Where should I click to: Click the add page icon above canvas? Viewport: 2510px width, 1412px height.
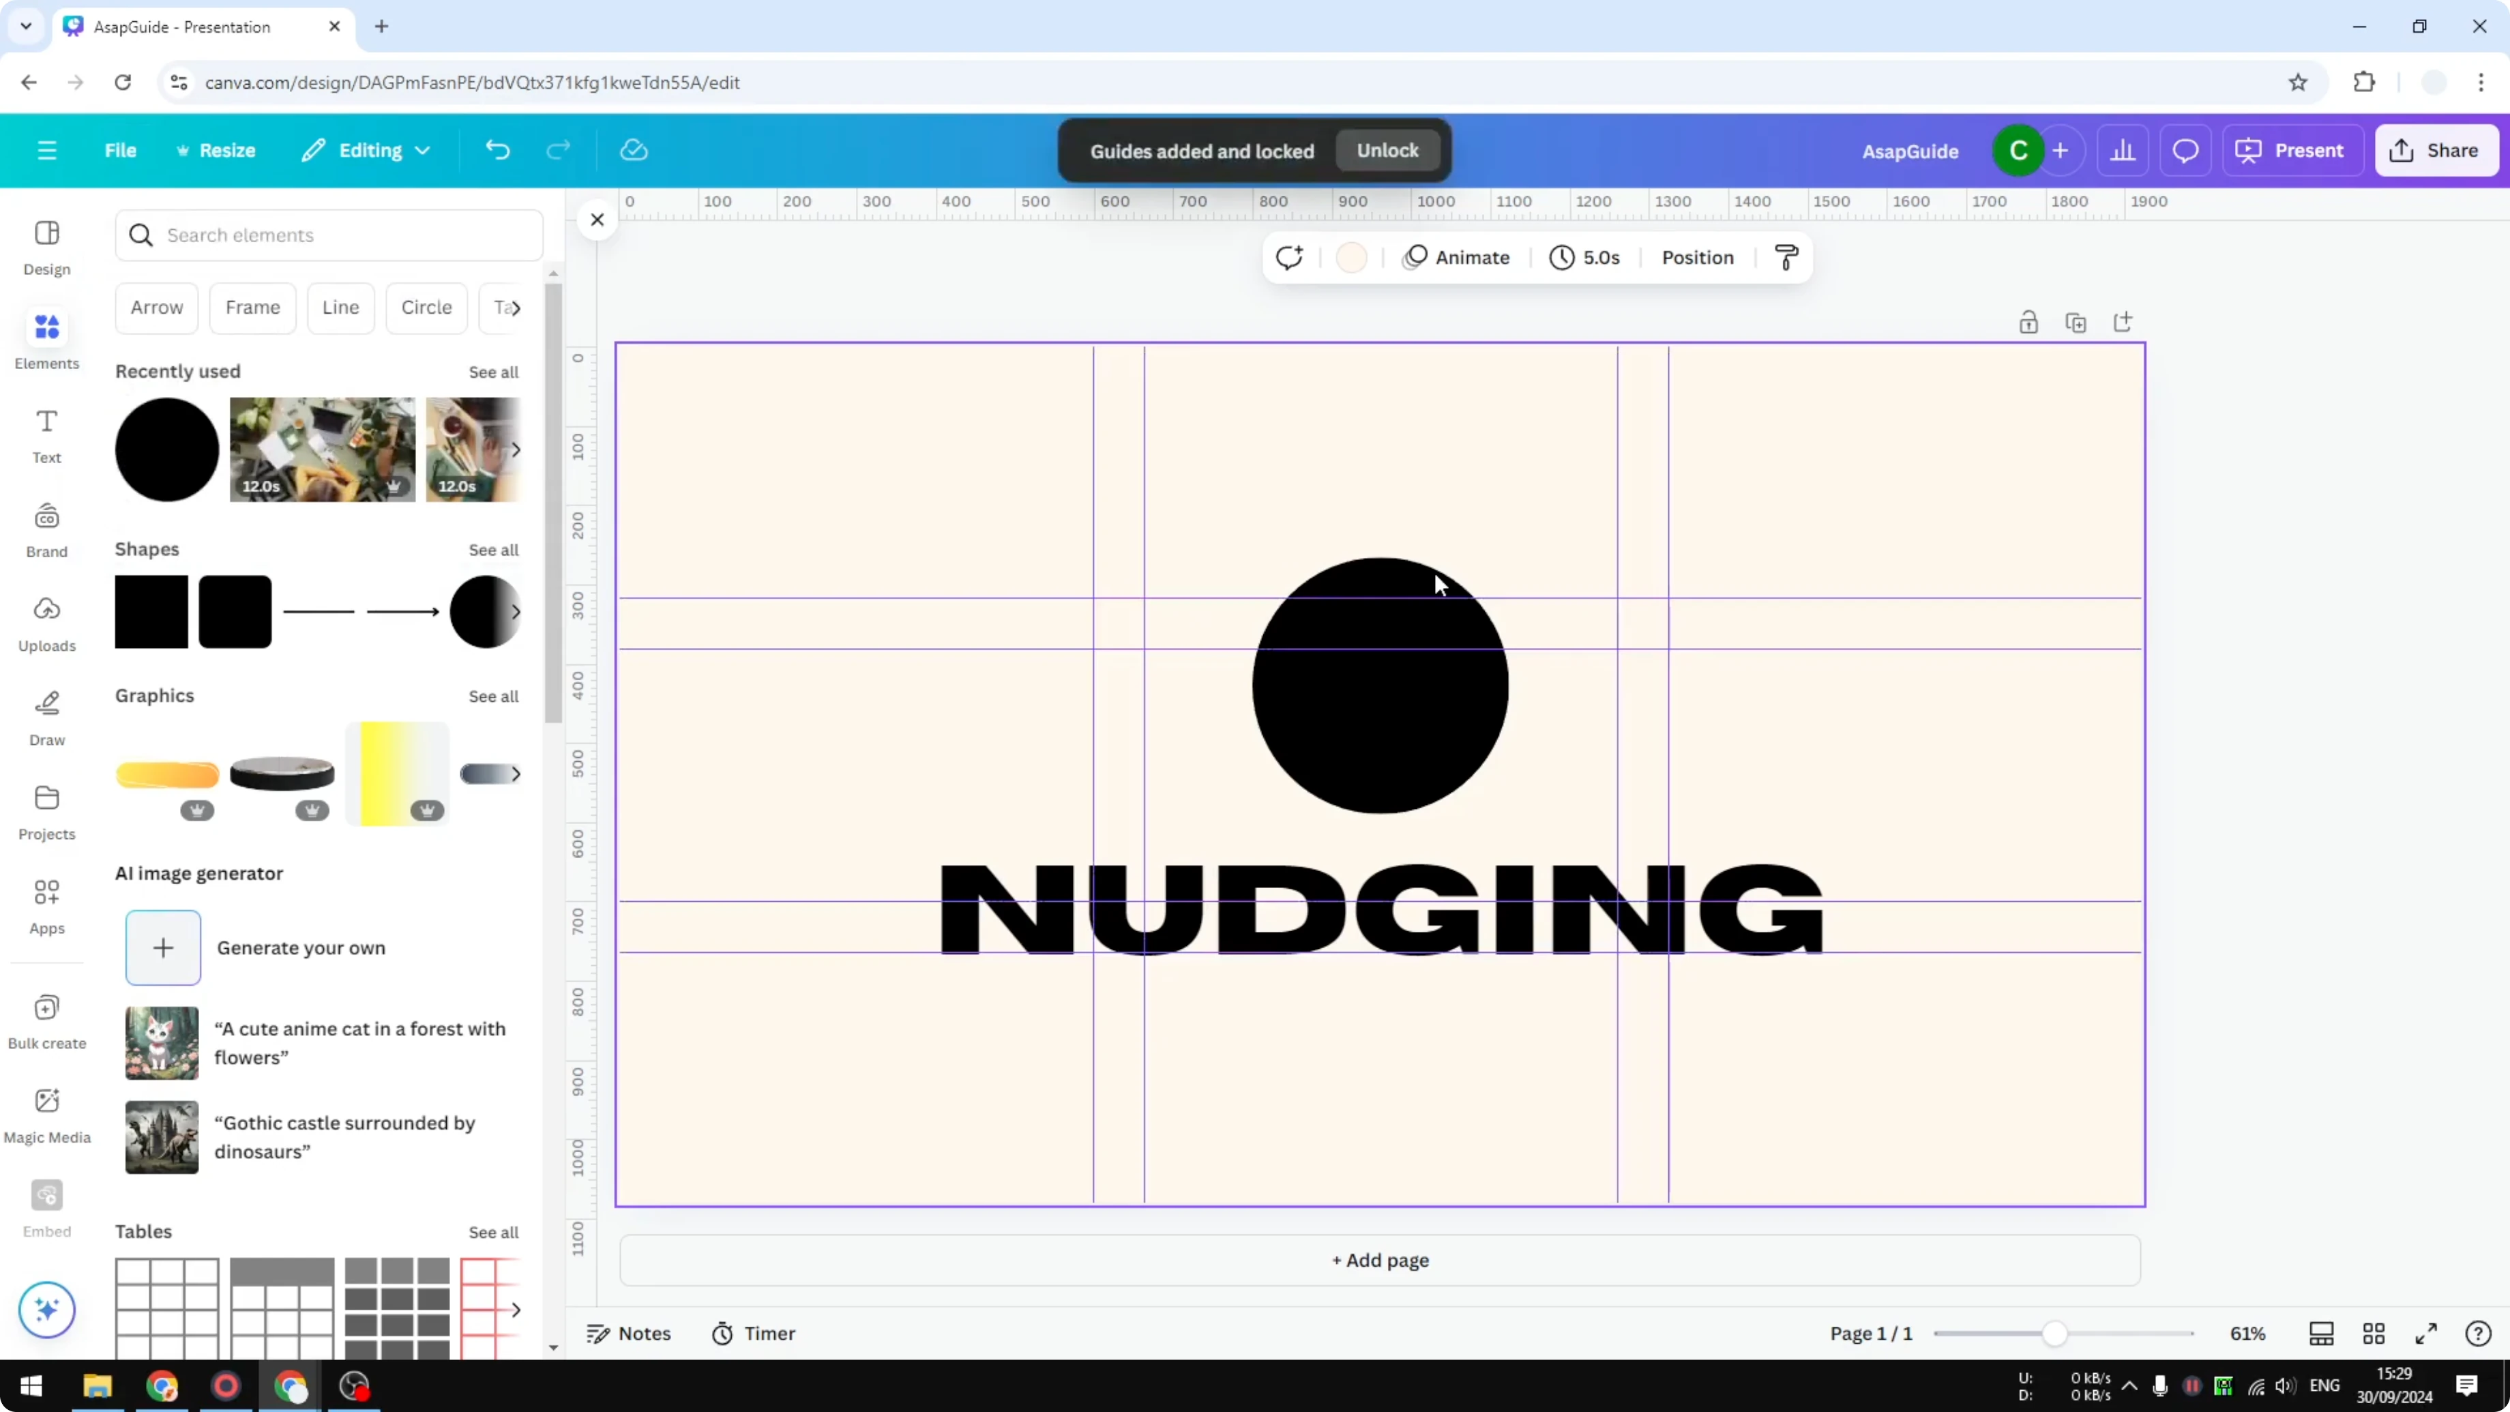point(2122,323)
